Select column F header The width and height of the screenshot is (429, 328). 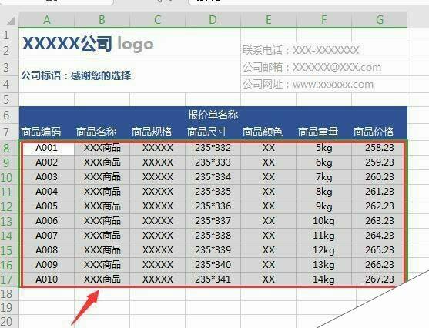323,20
